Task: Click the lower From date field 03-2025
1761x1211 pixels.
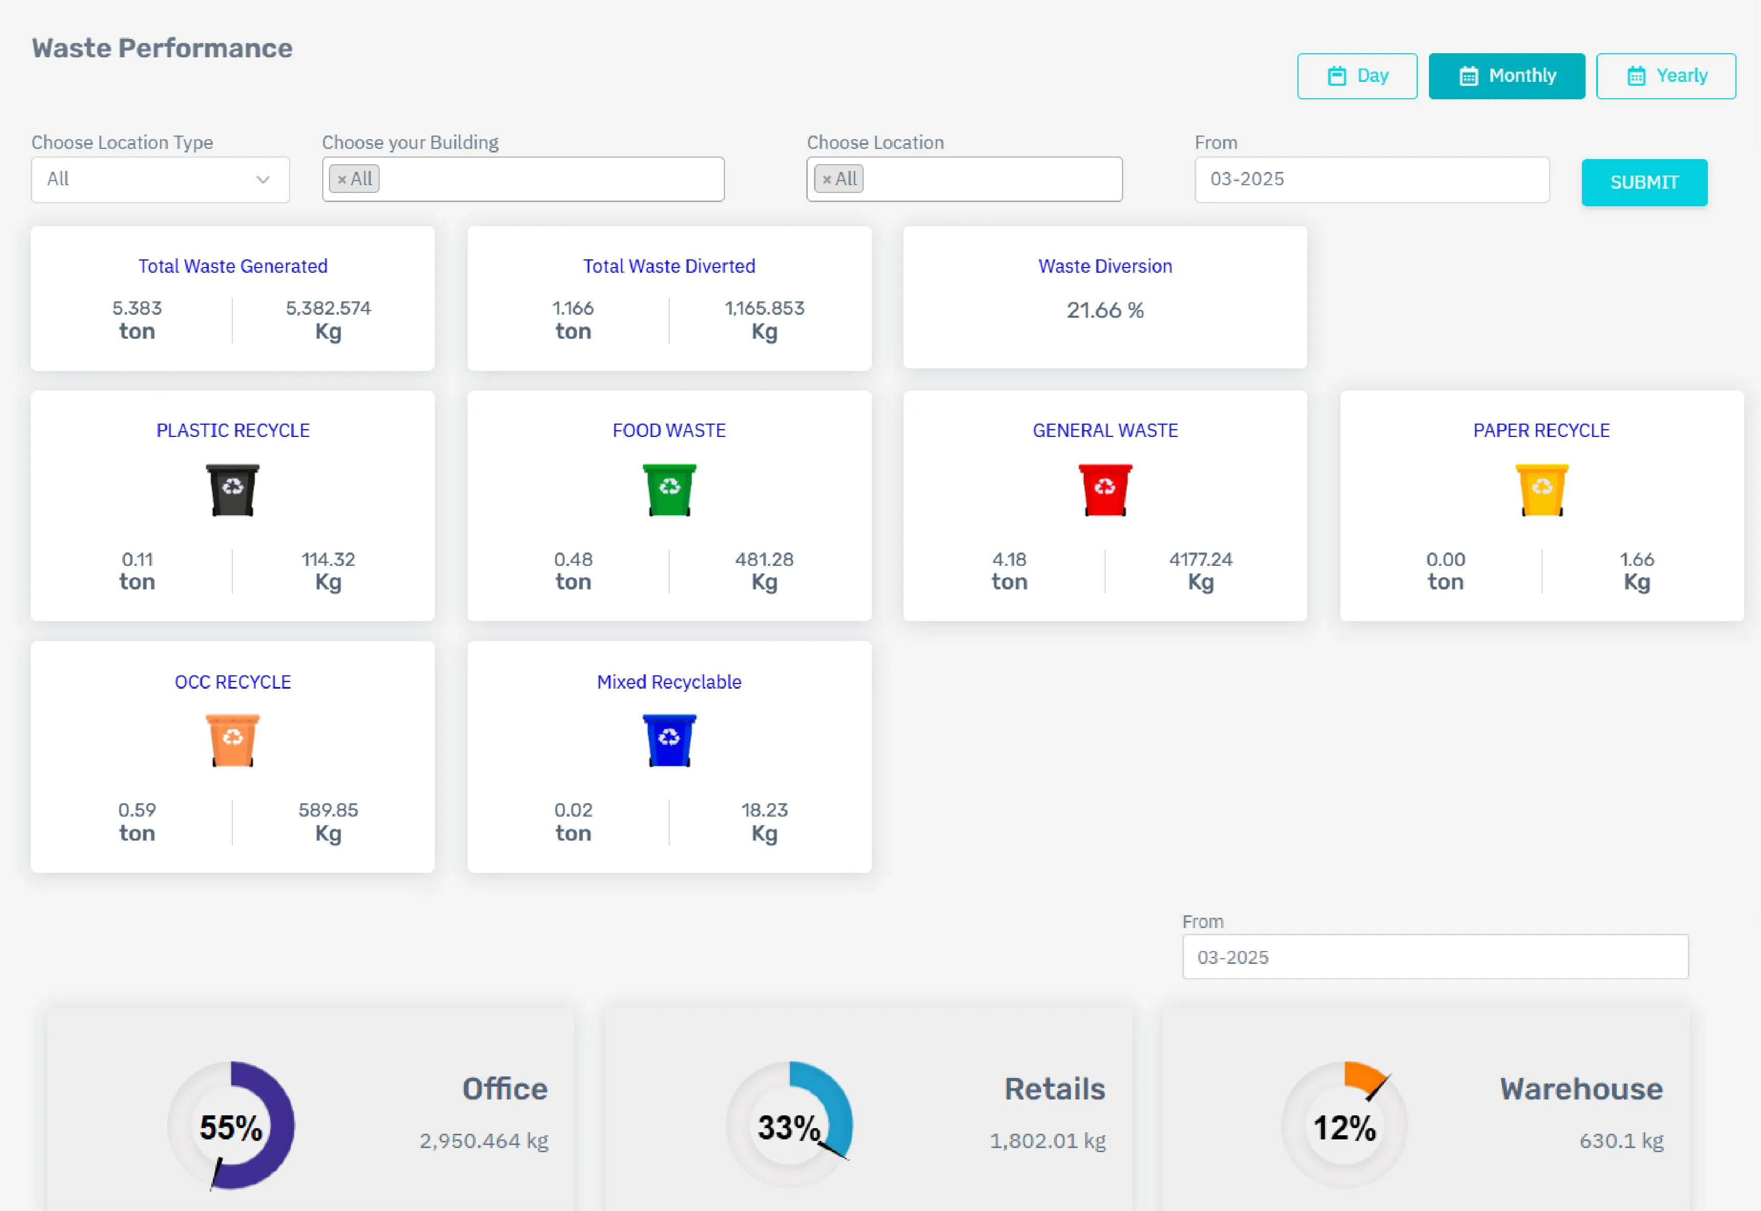Action: tap(1435, 956)
